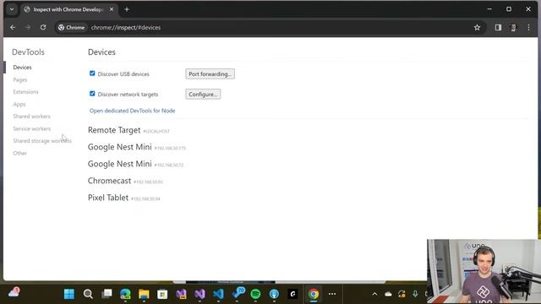Show more taskbar apps via ellipsis
This screenshot has width=541, height=304.
(x=332, y=294)
